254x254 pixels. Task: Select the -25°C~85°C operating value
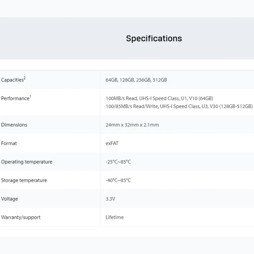(x=118, y=162)
